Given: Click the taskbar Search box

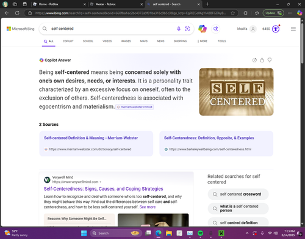Looking at the screenshot, I should [116, 233].
